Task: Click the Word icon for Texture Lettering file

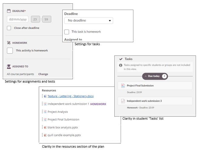Action: (45, 96)
